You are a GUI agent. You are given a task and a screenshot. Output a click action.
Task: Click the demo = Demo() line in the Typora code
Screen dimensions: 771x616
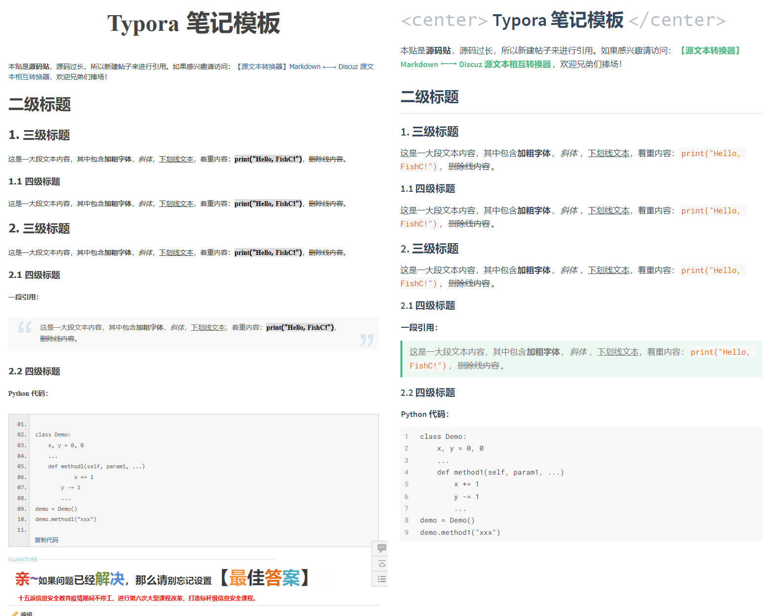pos(447,520)
